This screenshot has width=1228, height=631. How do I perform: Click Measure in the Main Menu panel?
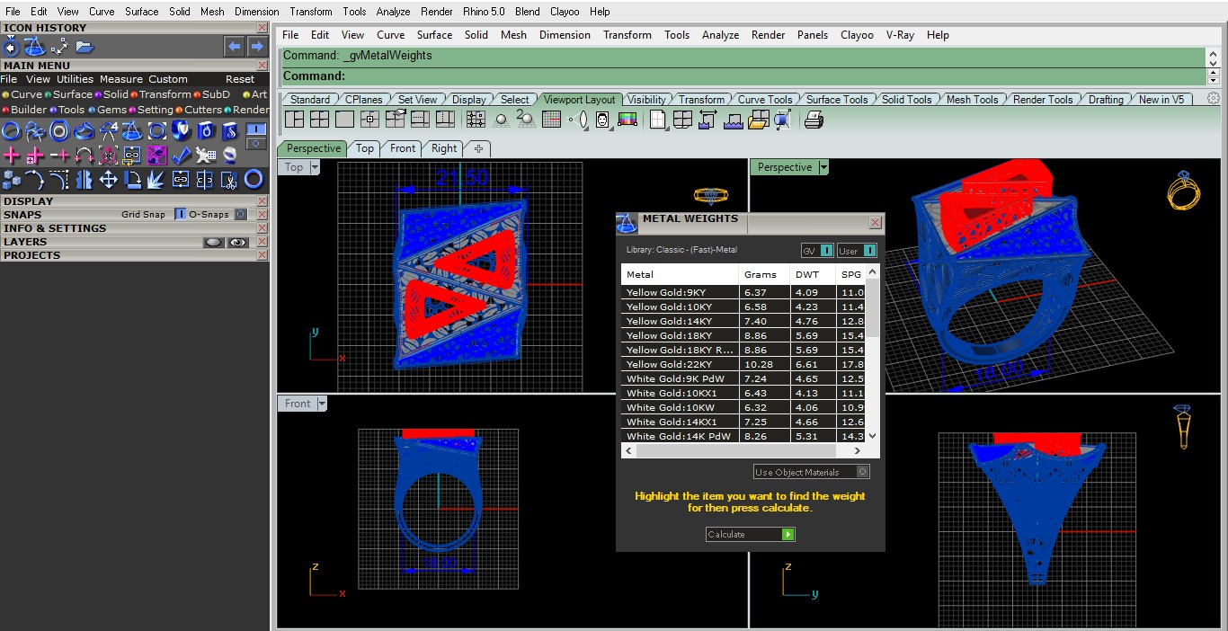click(x=121, y=79)
